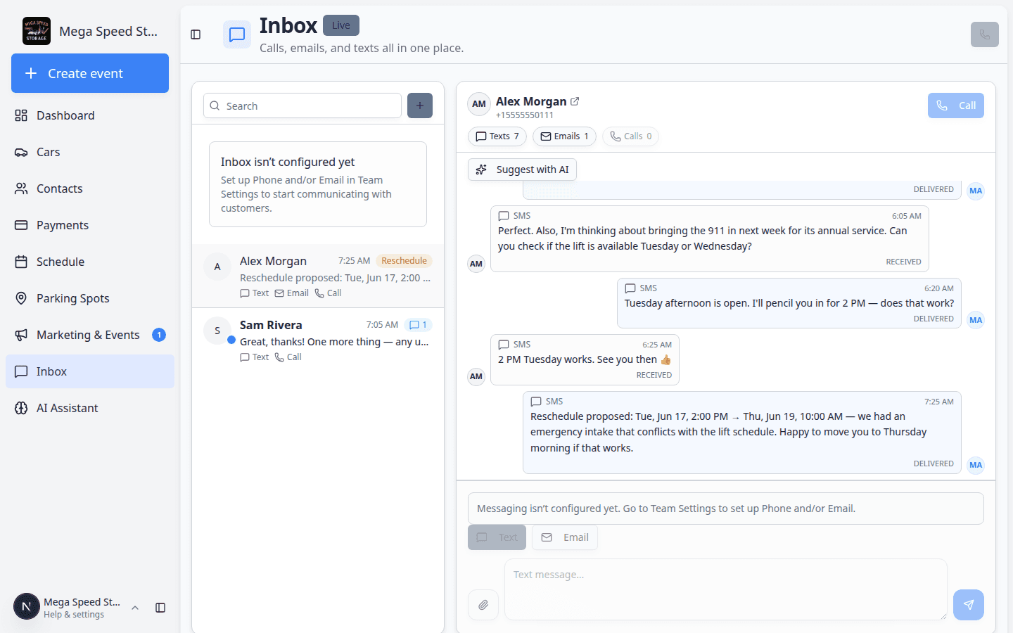Image resolution: width=1013 pixels, height=633 pixels.
Task: Open Marketing & Events
Action: [x=90, y=335]
